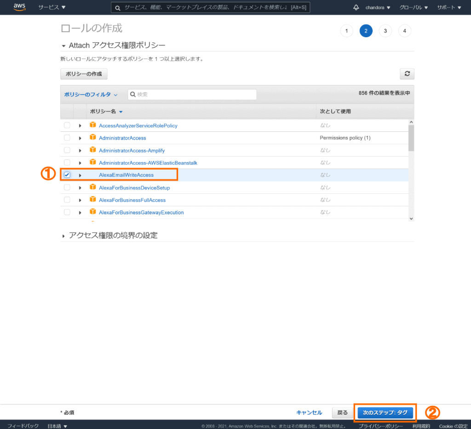Check the AdministratorAccess-Amplify checkbox
Screen dimensions: 471x429
[x=67, y=150]
